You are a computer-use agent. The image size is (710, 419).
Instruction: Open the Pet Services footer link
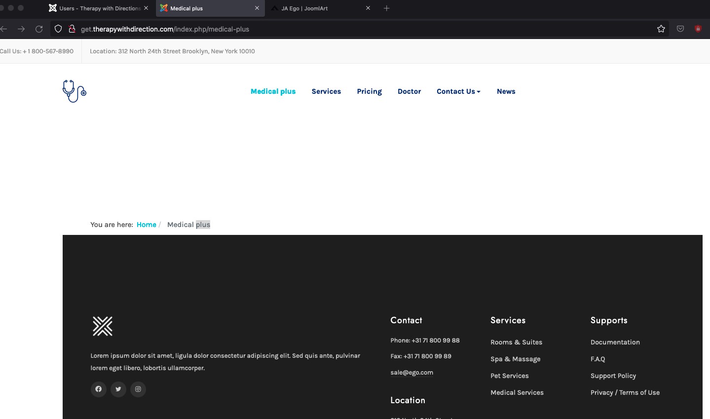pos(510,376)
